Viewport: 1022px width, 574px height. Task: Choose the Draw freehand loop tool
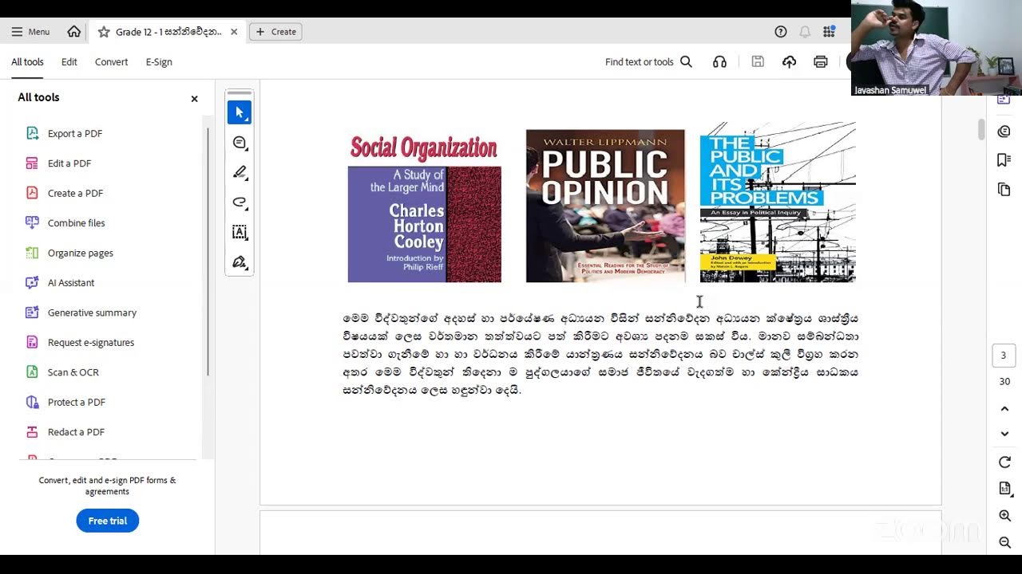[x=240, y=202]
